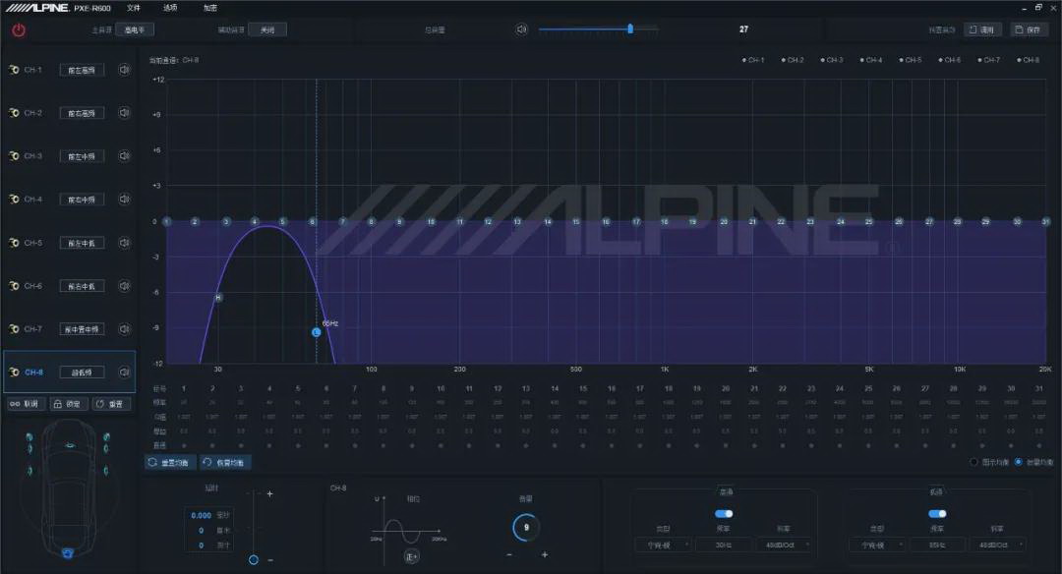The image size is (1062, 574).
Task: Mute channel CH-1 speaker icon
Action: [x=124, y=70]
